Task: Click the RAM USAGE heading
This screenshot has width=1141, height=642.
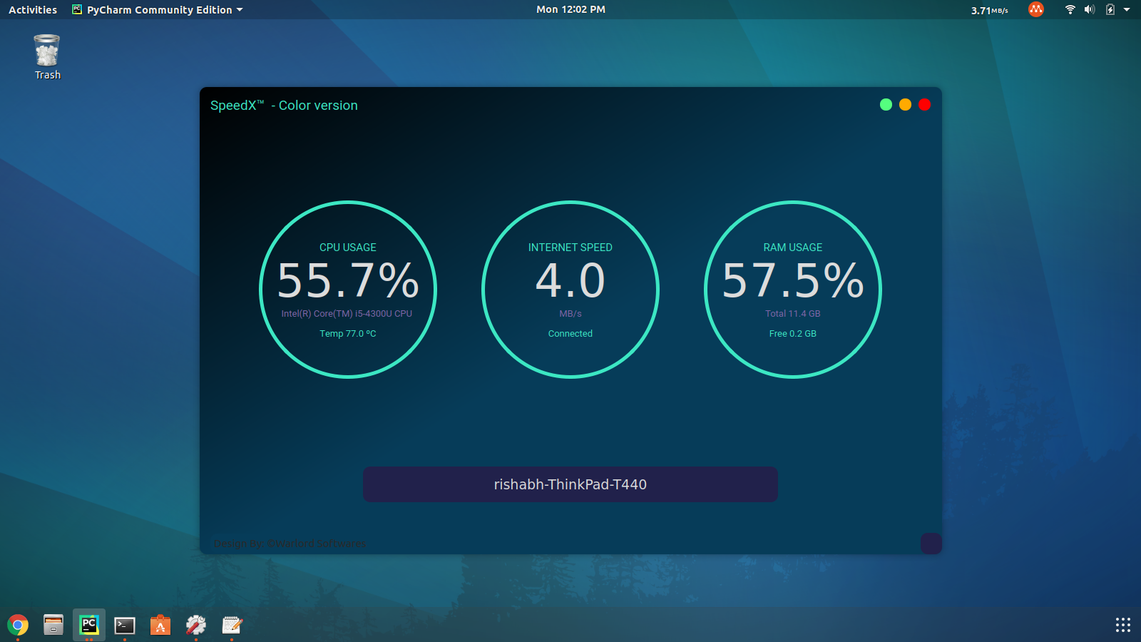Action: tap(793, 248)
